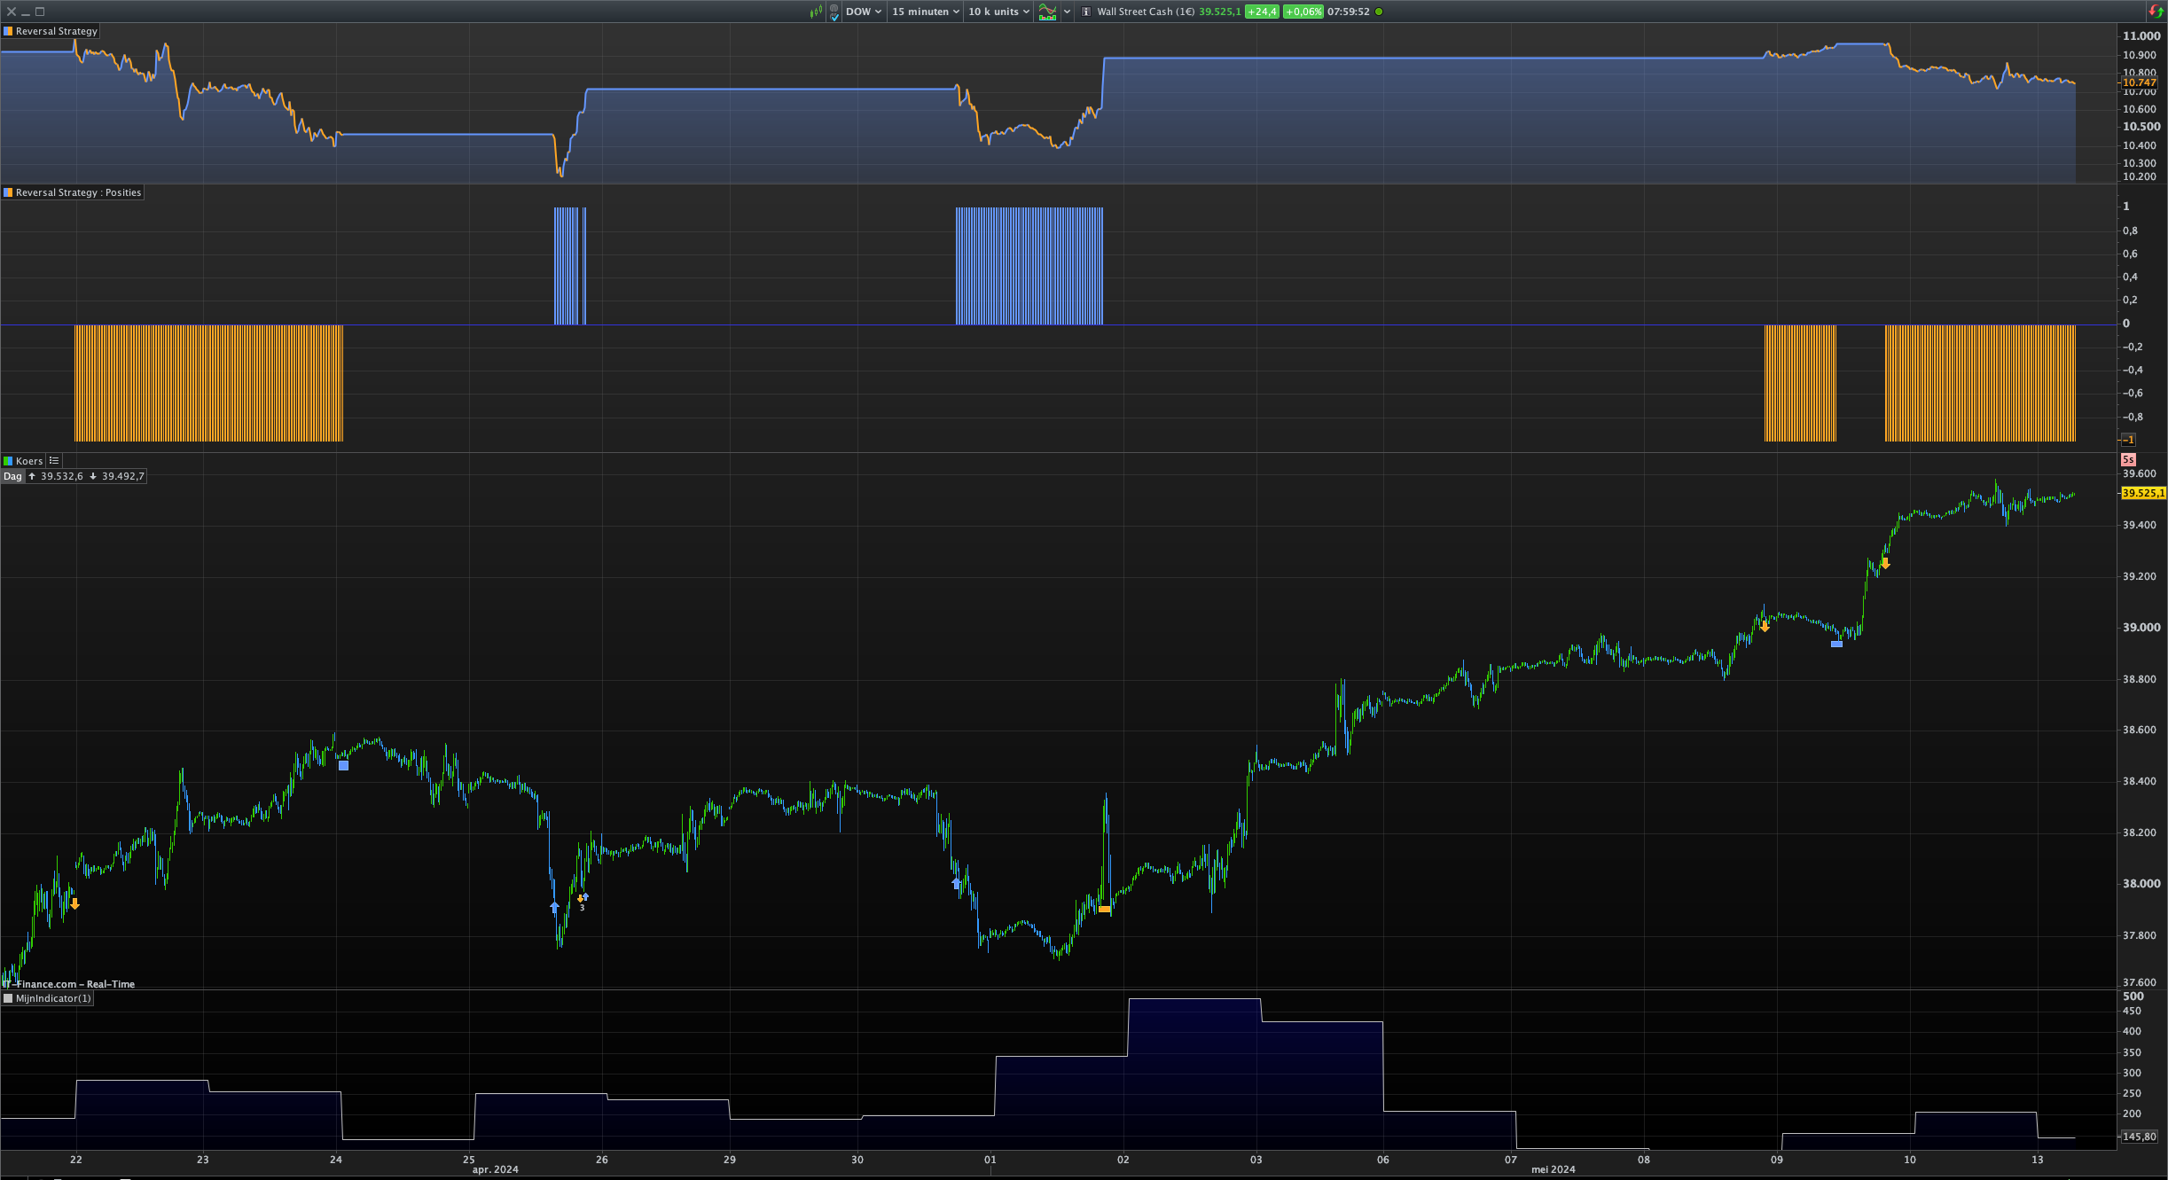
Task: Click the blue square marker on 24 april
Action: coord(343,766)
